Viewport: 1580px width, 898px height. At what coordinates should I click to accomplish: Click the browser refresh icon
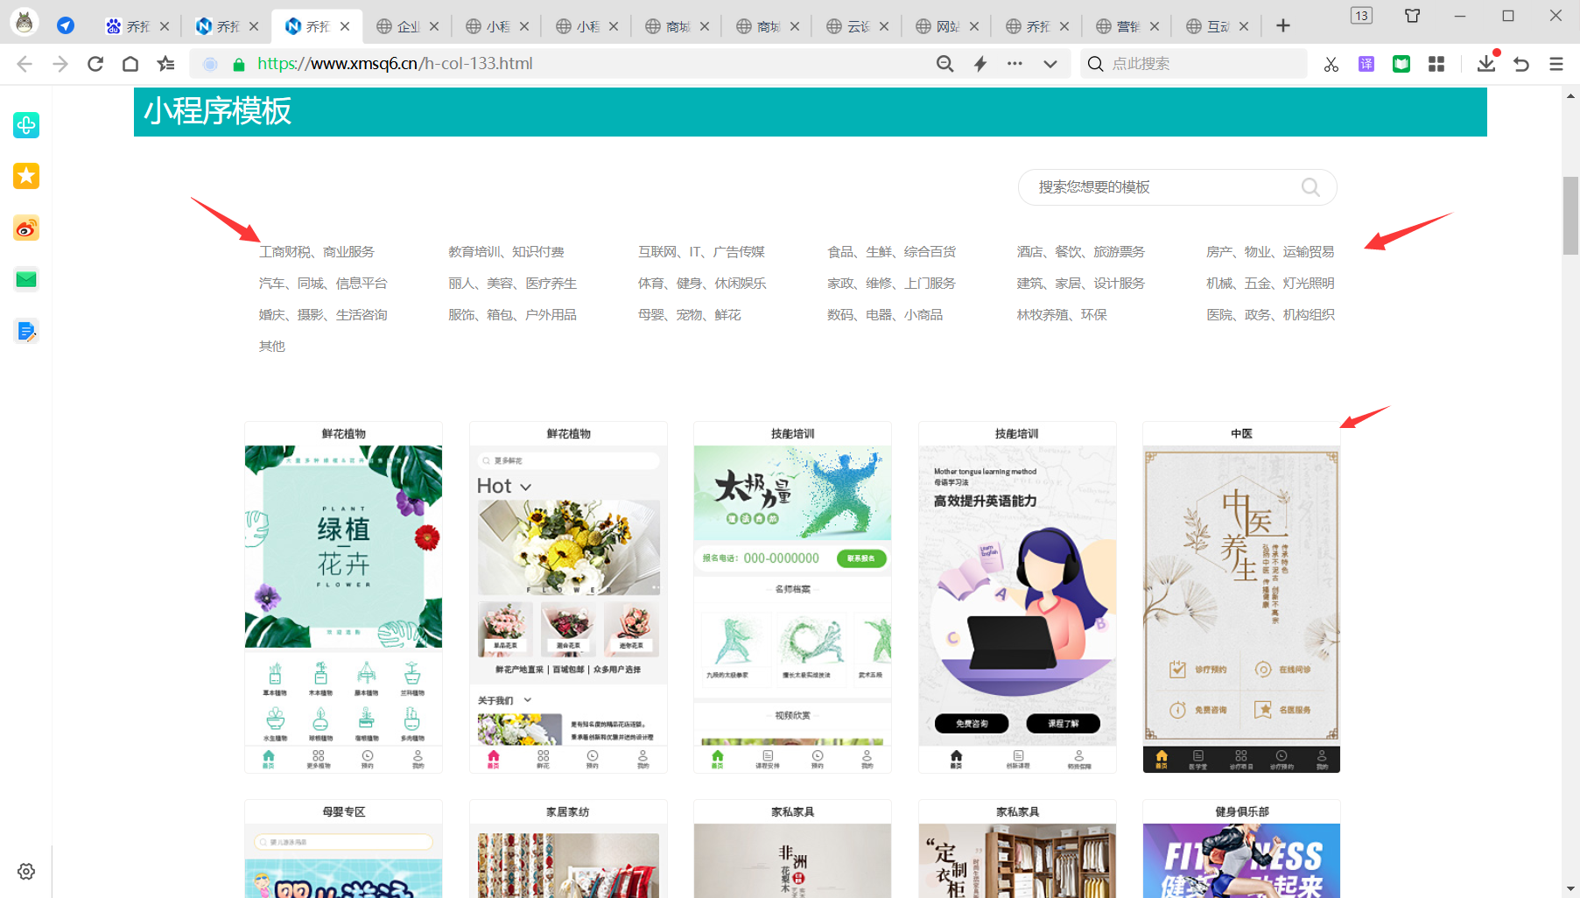(x=95, y=64)
